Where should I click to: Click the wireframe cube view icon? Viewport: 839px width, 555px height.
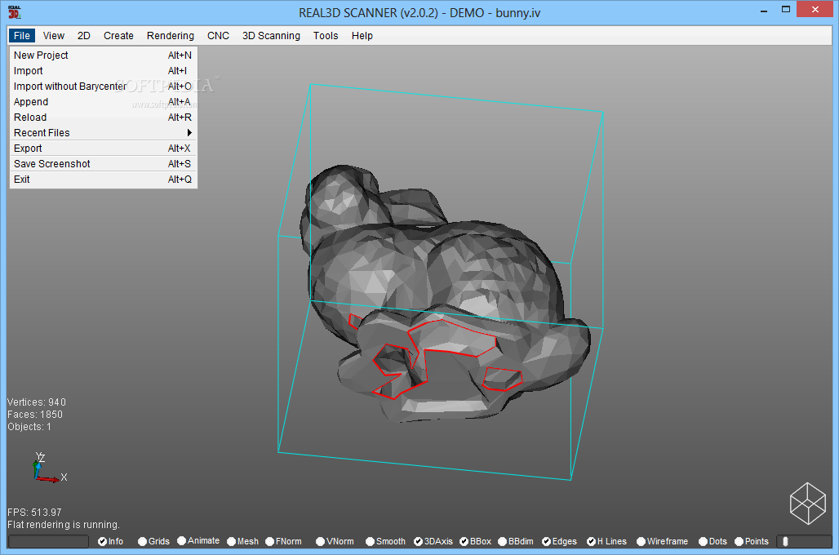tap(807, 503)
